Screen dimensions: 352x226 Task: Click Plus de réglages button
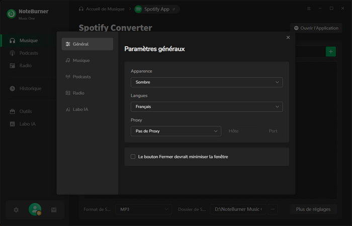(313, 209)
